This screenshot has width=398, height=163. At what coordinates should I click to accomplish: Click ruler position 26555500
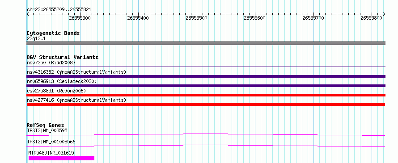coord(197,18)
